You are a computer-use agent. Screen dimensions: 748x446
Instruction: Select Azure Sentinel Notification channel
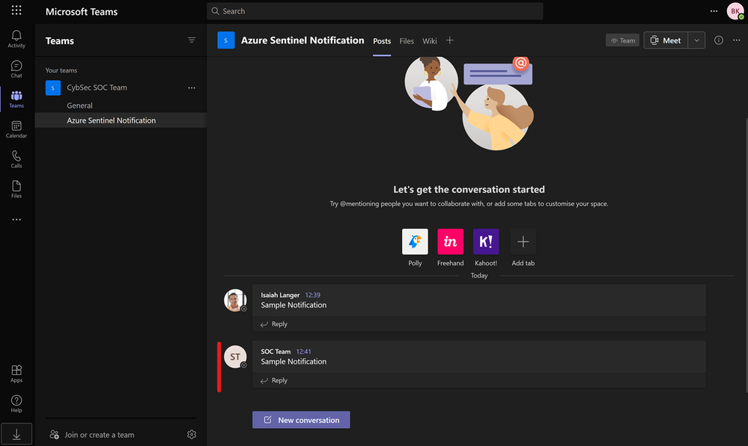point(121,120)
